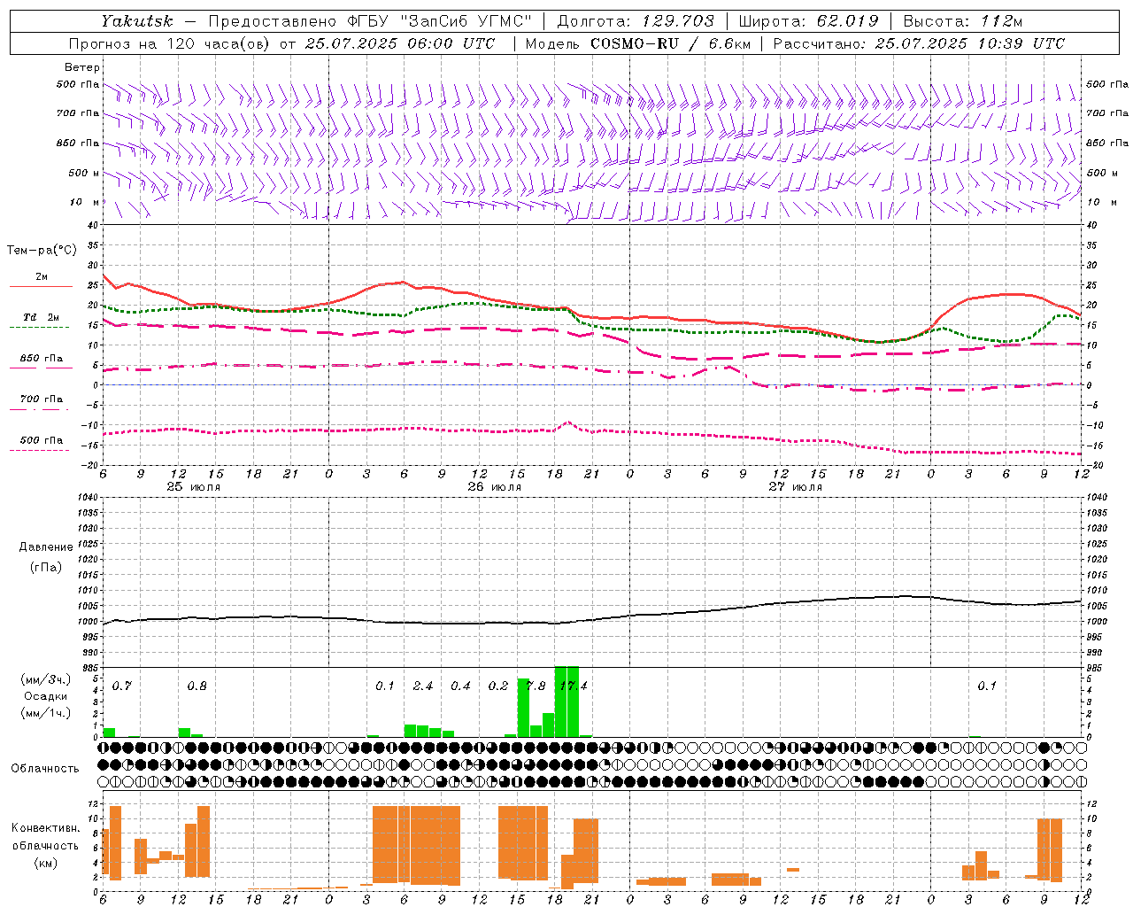Click the computed time "25.07.2025 10:39 UTC"
Viewport: 1133px width, 907px height.
[x=969, y=43]
